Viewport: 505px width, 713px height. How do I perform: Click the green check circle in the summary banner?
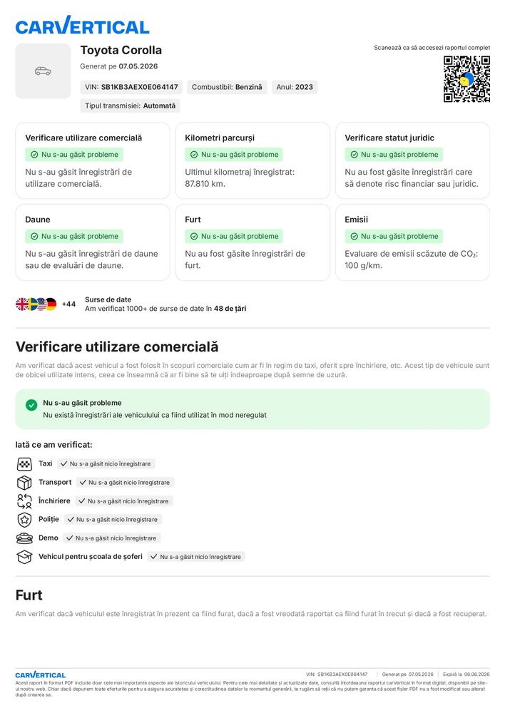click(31, 405)
